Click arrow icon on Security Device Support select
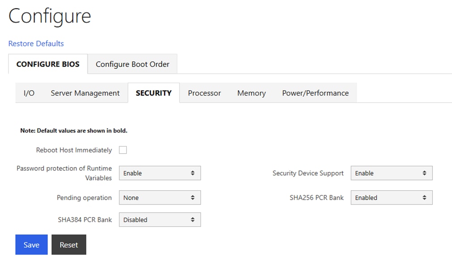Screen dimensions: 452x272 click(424, 173)
